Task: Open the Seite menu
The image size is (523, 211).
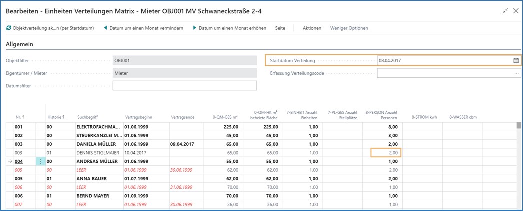Action: 280,28
